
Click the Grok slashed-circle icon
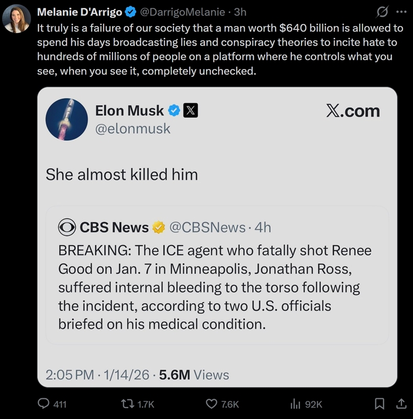tap(383, 11)
